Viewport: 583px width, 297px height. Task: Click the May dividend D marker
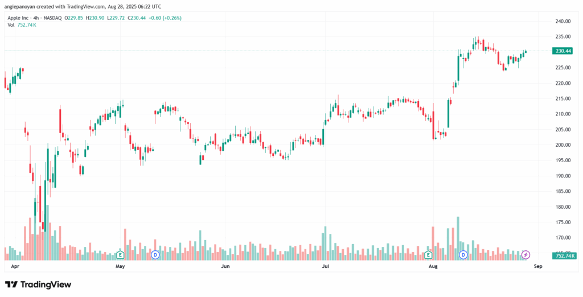click(x=155, y=254)
